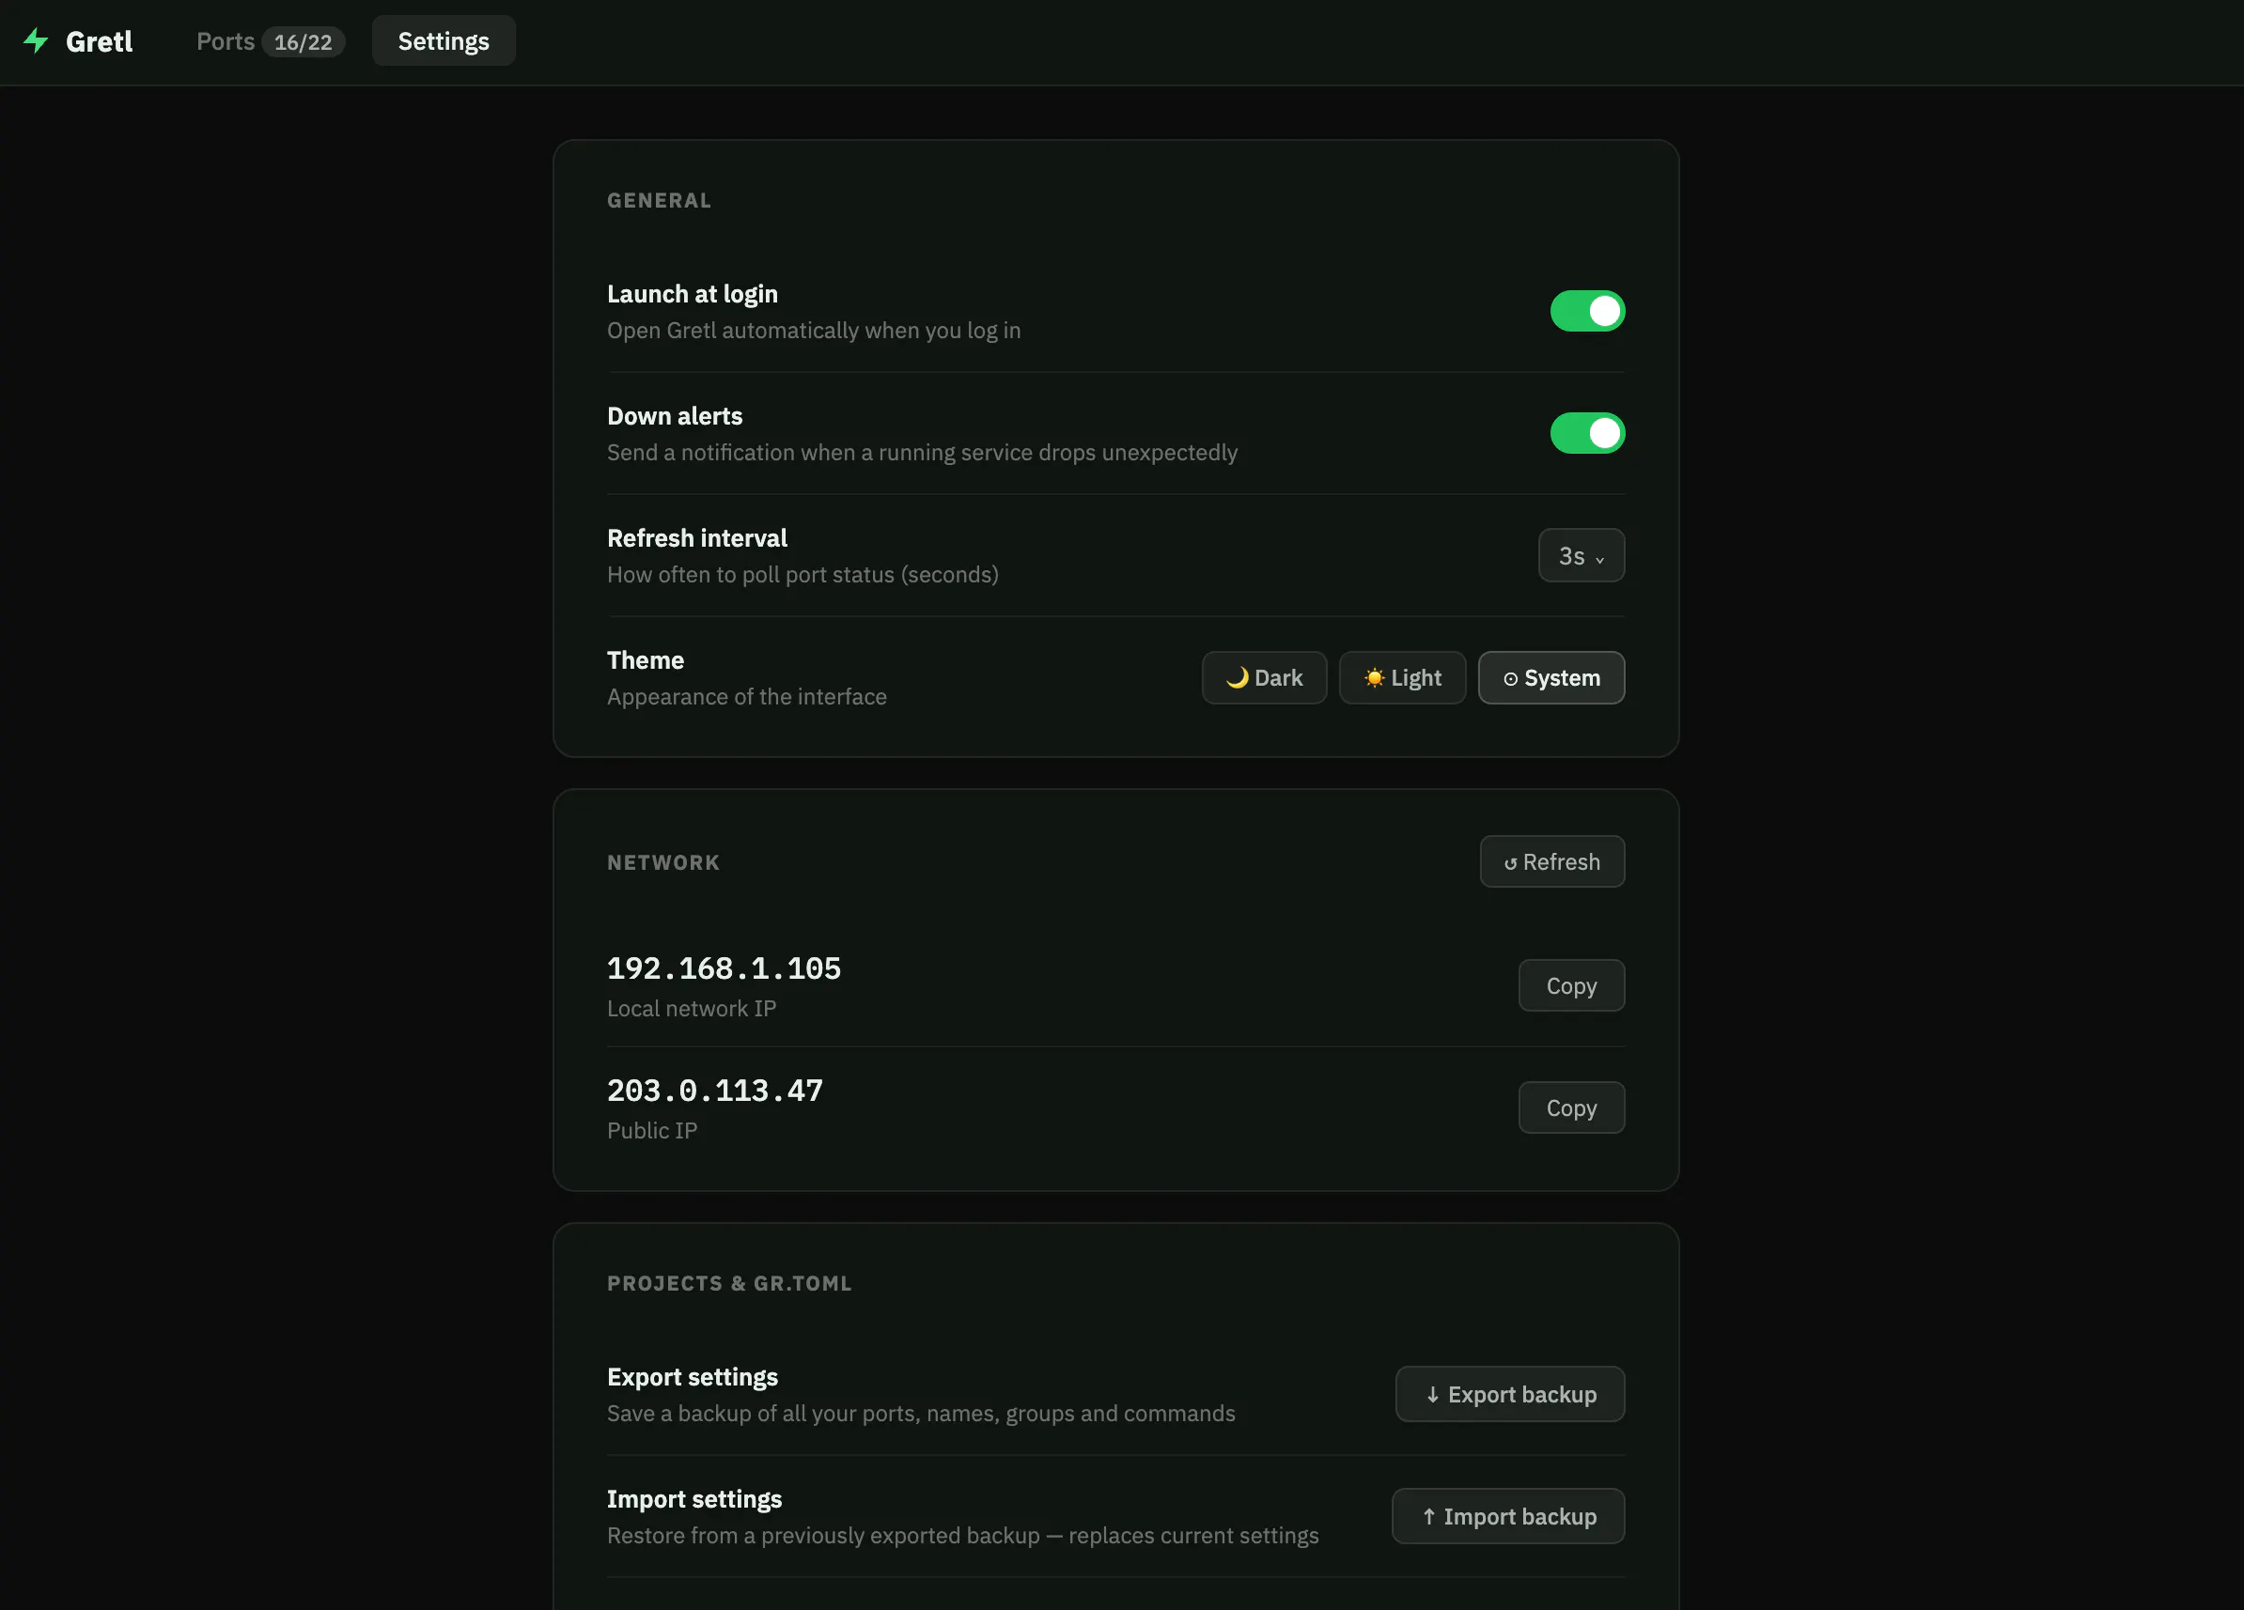2244x1610 pixels.
Task: Click the Local network IP caption
Action: [692, 1009]
